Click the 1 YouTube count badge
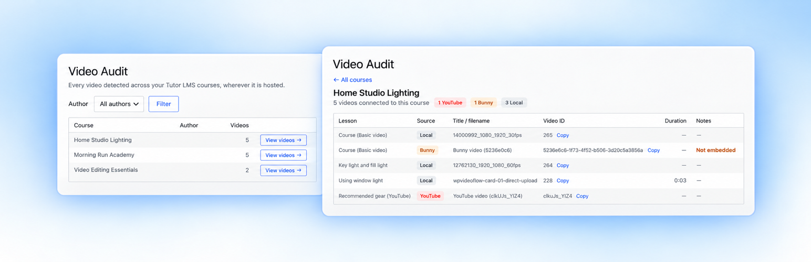The width and height of the screenshot is (811, 262). point(450,103)
